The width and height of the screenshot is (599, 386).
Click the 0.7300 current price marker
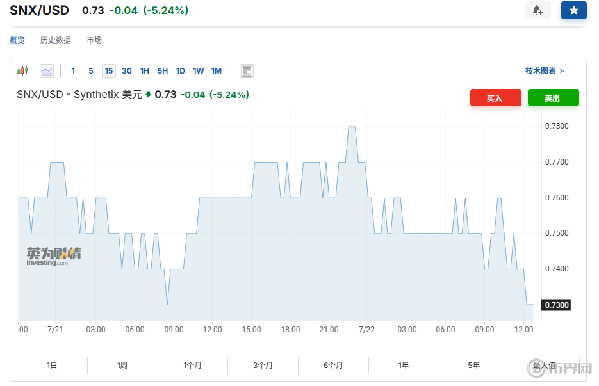pos(556,305)
